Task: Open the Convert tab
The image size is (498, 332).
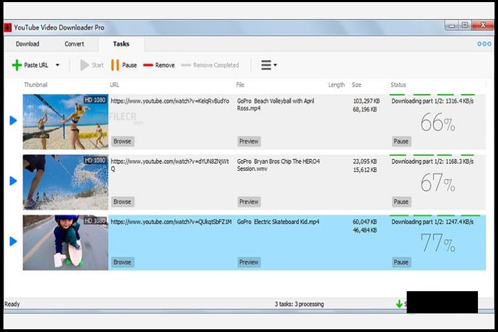Action: coord(74,44)
